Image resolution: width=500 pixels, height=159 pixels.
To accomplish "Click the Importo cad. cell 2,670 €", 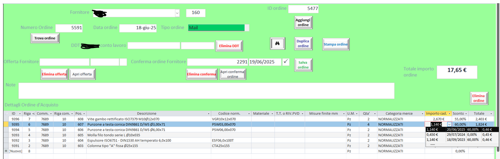I will click(439, 119).
